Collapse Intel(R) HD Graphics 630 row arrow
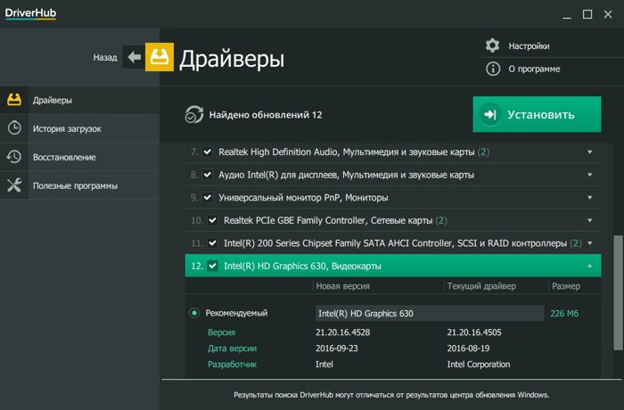624x410 pixels. pos(590,266)
